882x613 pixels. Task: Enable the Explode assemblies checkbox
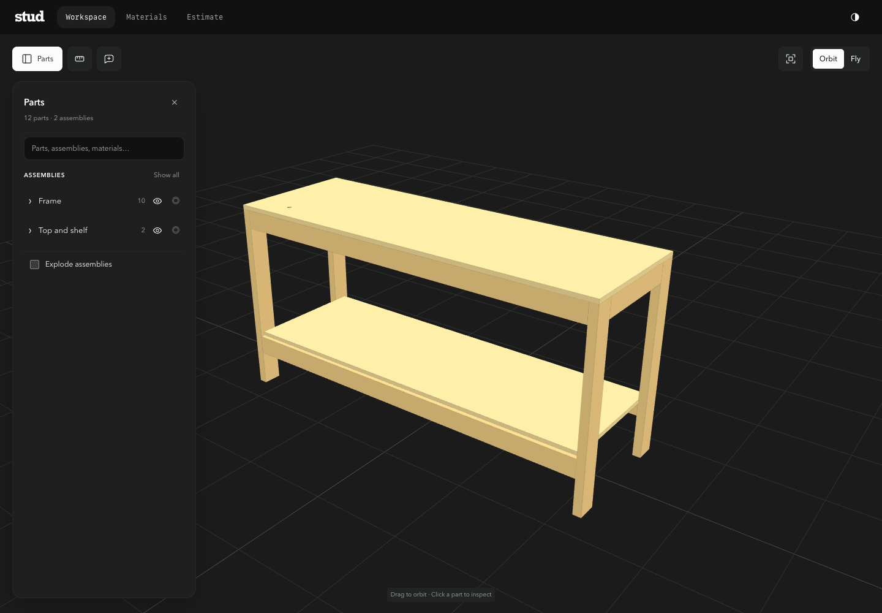(x=35, y=264)
